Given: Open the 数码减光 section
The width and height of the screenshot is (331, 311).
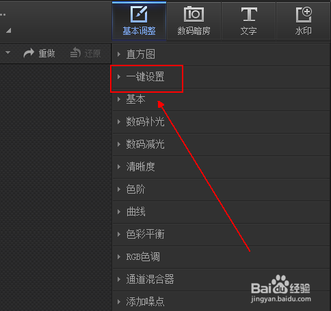Looking at the screenshot, I should 221,145.
